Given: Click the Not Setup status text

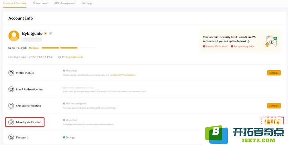Looking at the screenshot, I should click(x=71, y=71).
